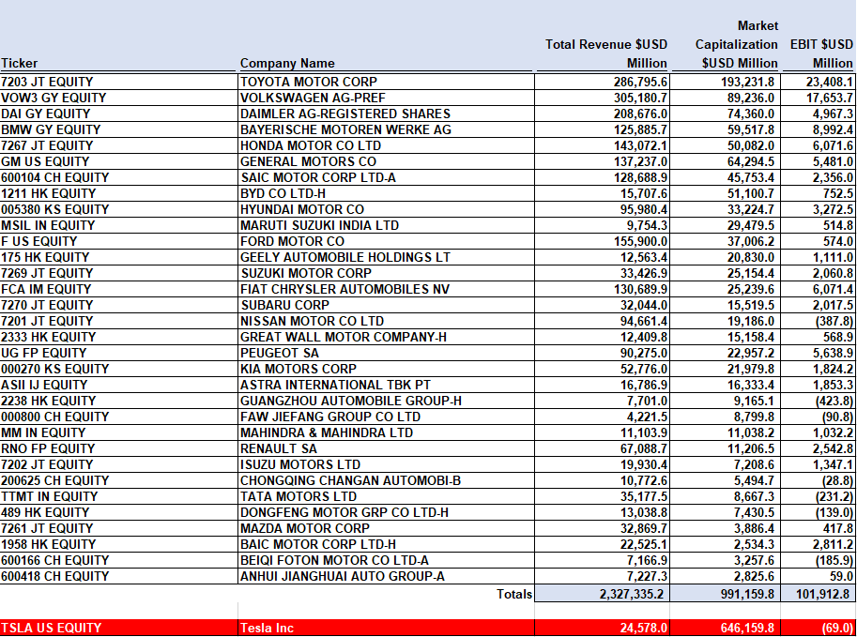857x637 pixels.
Task: Click Daimler's market cap 74,360.0
Action: (x=750, y=114)
